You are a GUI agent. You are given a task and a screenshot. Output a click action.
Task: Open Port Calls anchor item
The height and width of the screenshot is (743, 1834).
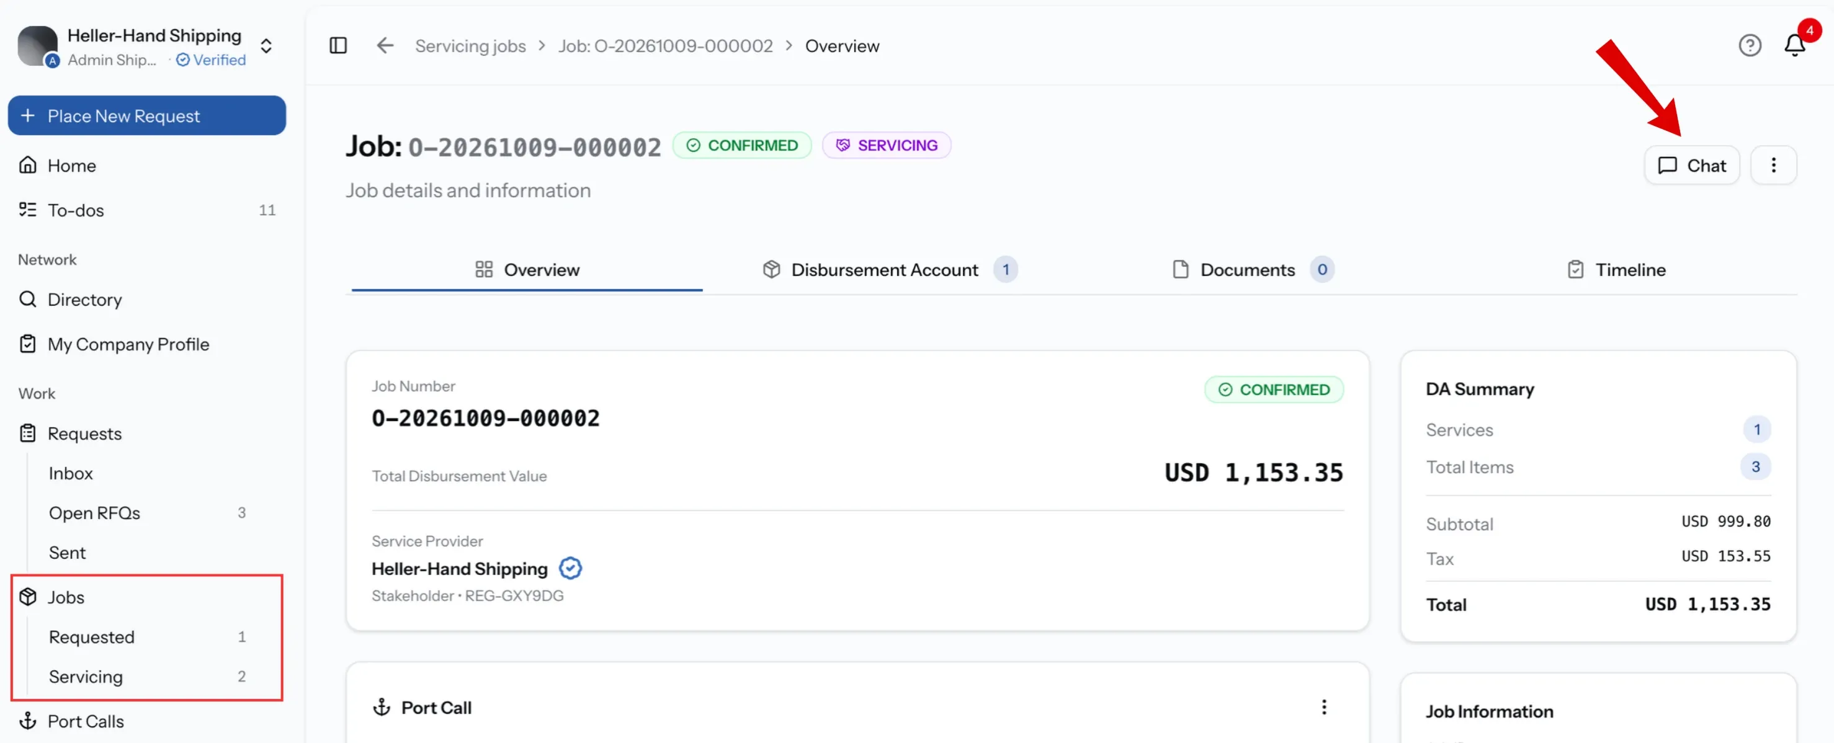tap(146, 721)
